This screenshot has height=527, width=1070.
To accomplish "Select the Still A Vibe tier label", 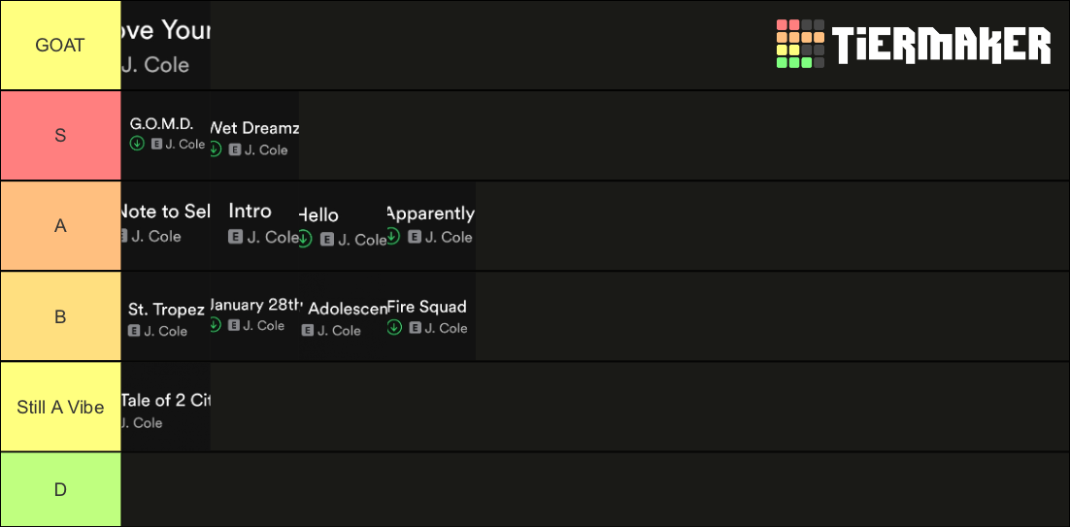I will 61,407.
